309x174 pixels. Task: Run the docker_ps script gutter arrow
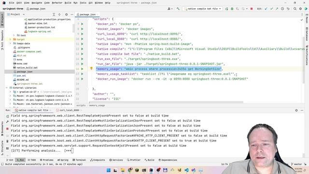[82, 24]
